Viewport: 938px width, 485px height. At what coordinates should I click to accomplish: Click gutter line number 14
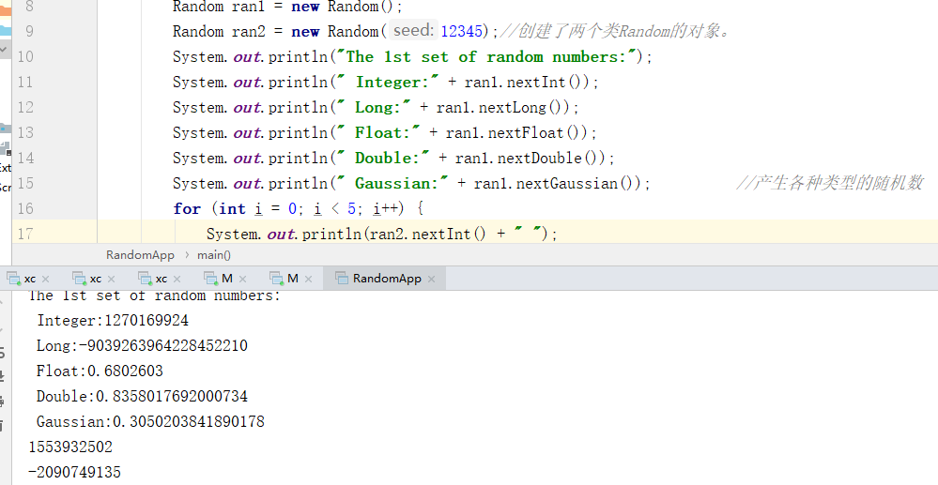tap(25, 158)
